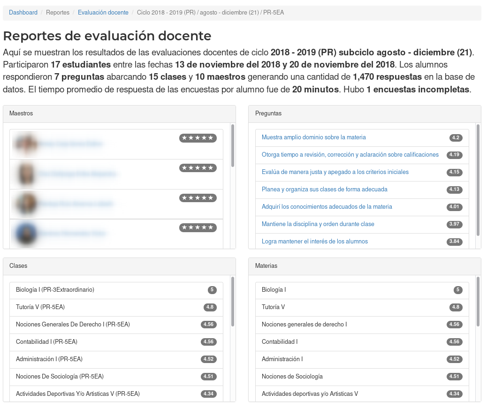
Task: Select 'Logra mantener el interés de los alumnos'
Action: click(314, 242)
